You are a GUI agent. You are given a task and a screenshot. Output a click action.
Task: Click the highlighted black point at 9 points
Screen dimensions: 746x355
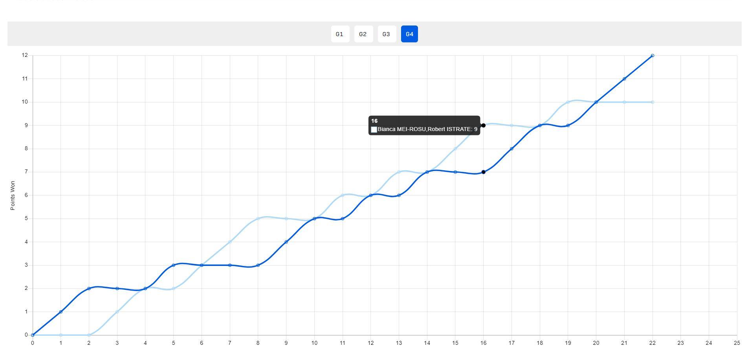[x=483, y=126]
